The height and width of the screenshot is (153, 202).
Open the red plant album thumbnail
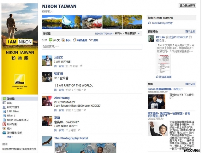coord(92,22)
